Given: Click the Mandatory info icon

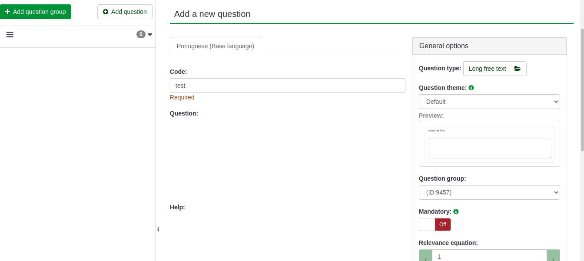Looking at the screenshot, I should [456, 211].
